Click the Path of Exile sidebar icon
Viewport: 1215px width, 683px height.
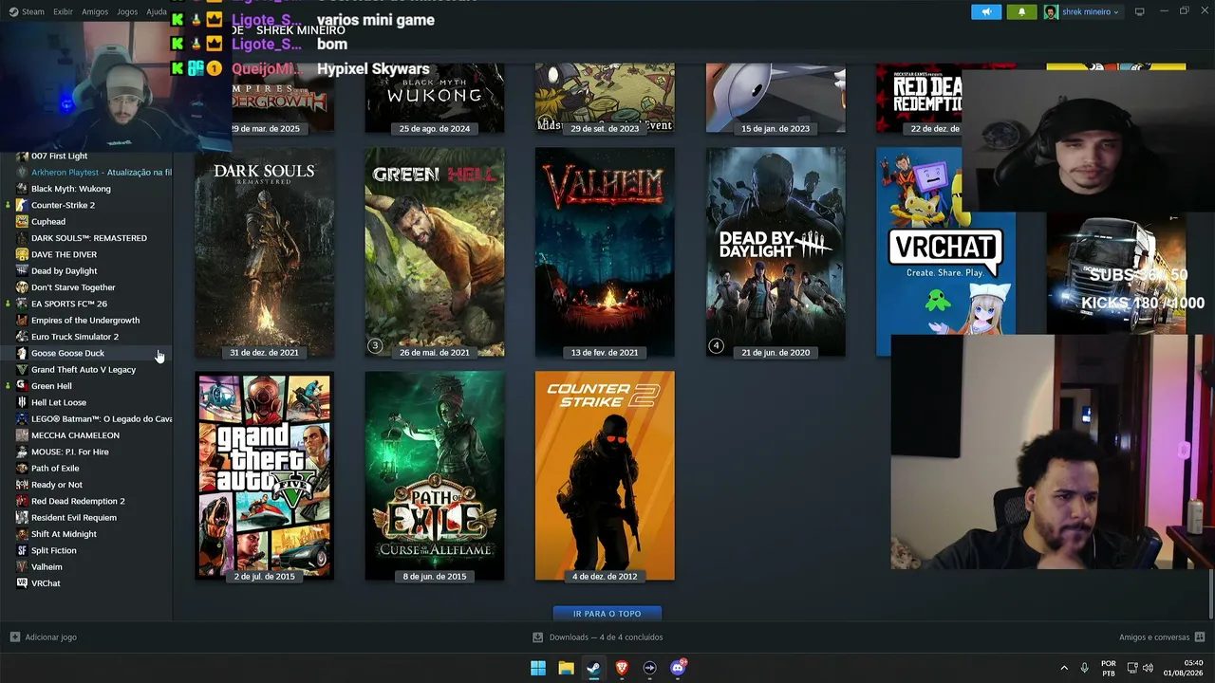tap(22, 468)
